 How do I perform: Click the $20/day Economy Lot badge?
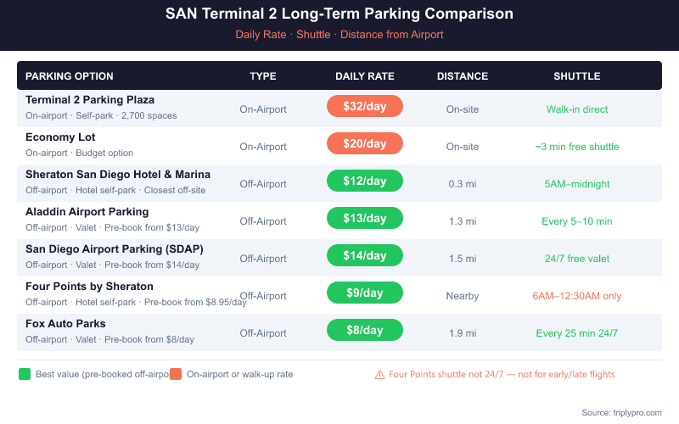pyautogui.click(x=364, y=143)
